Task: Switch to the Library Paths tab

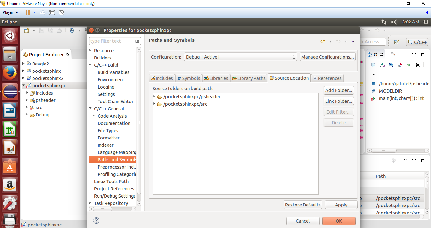Action: pos(248,78)
